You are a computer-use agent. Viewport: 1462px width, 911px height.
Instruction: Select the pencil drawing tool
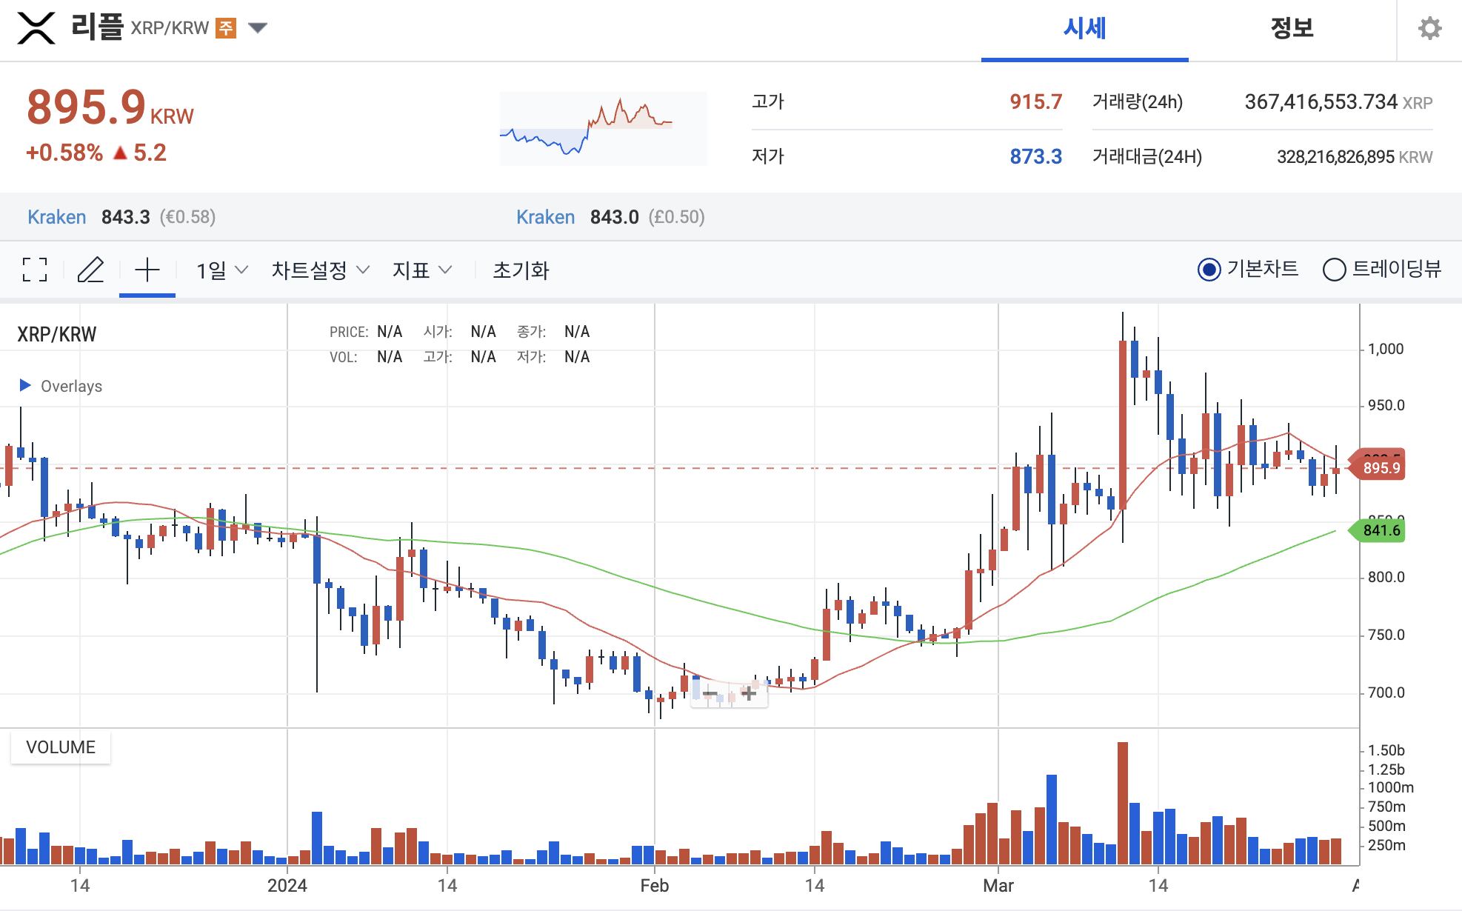90,270
